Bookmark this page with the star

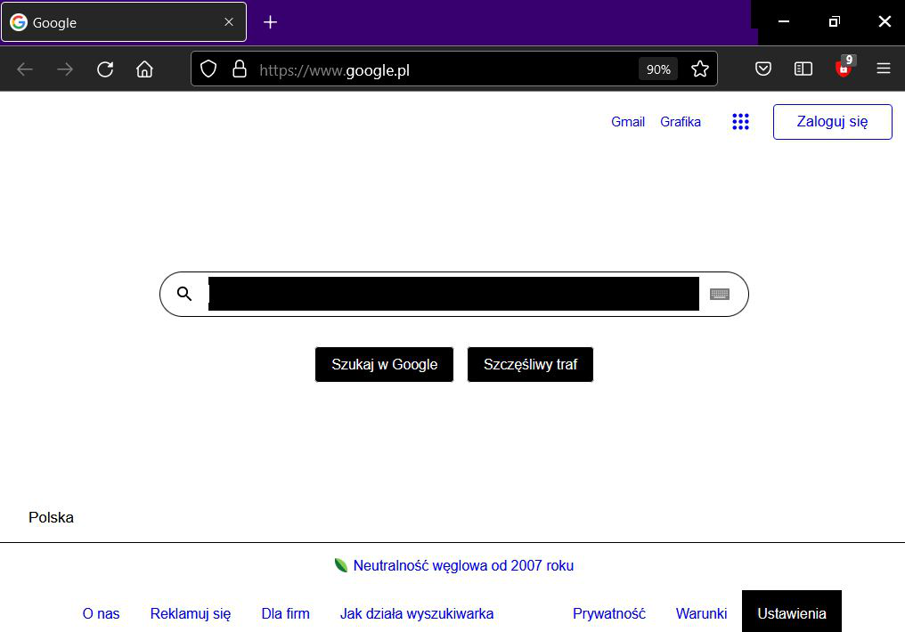tap(699, 69)
